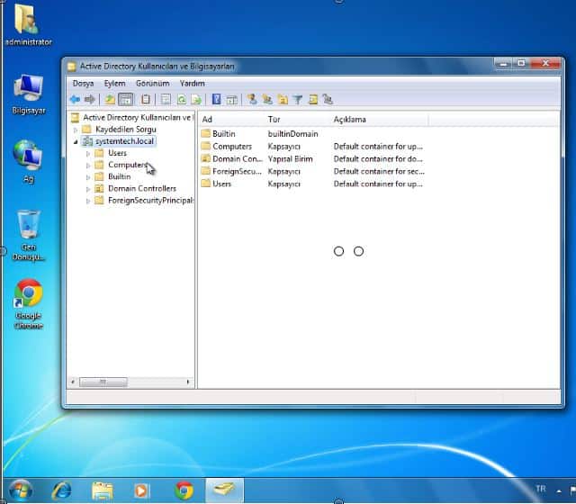Click the Filter funnel icon in toolbar
Viewport: 576px width, 504px height.
297,99
